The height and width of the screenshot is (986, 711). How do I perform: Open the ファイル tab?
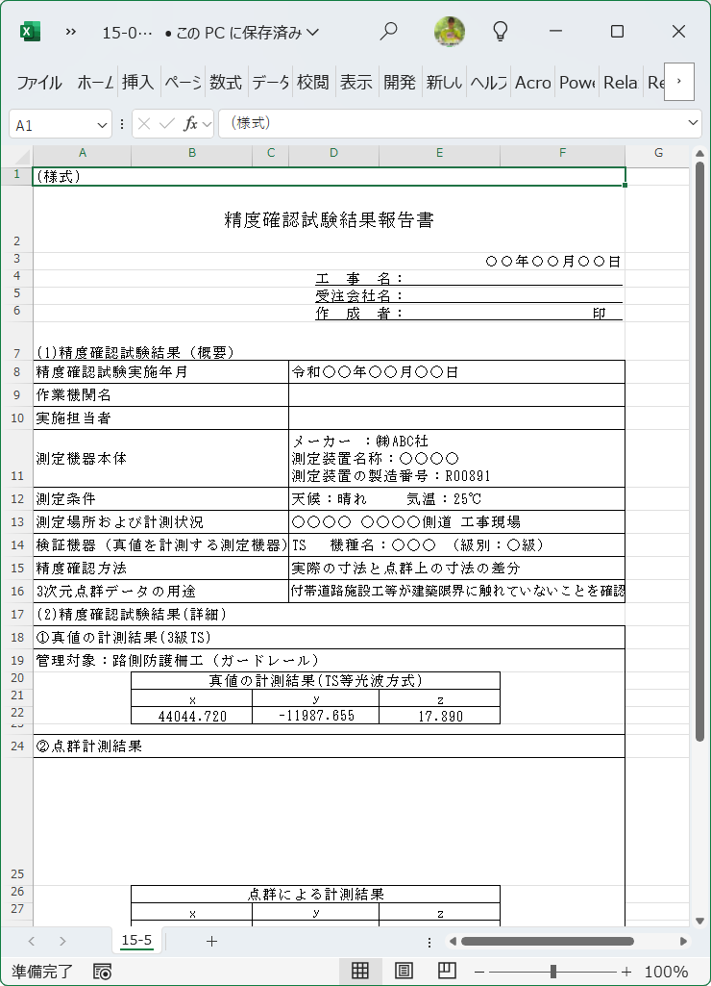click(x=39, y=83)
